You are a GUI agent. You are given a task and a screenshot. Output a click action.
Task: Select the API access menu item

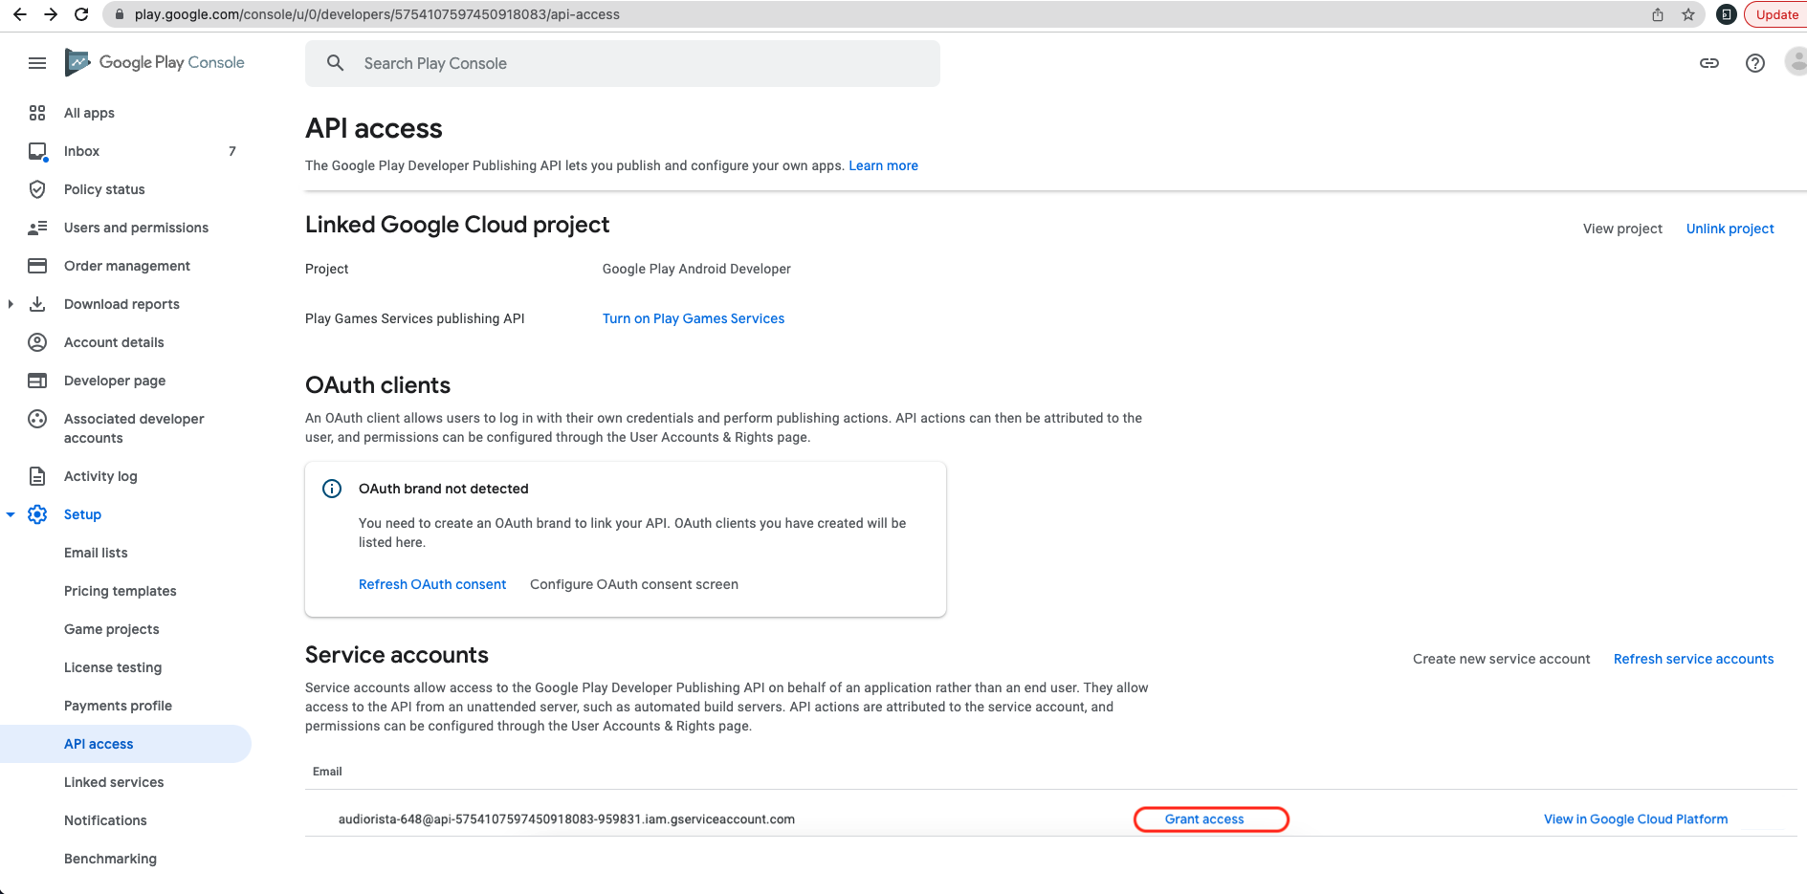125,744
